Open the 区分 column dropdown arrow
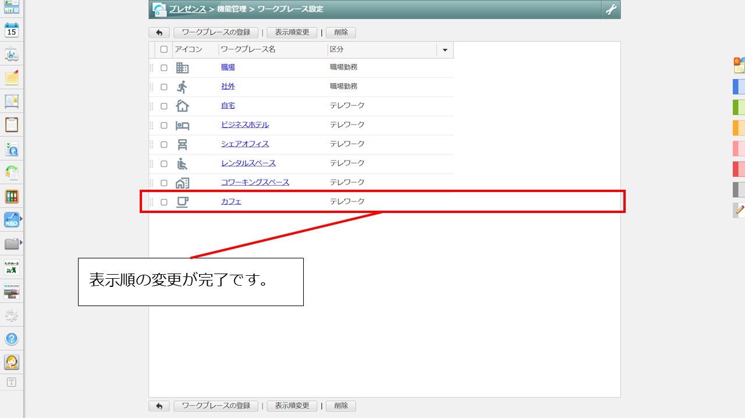This screenshot has height=419, width=745. pos(445,49)
